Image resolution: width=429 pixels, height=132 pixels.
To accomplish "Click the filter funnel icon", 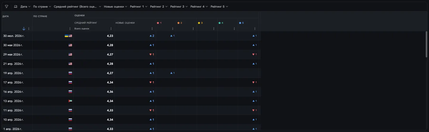I will pos(7,7).
